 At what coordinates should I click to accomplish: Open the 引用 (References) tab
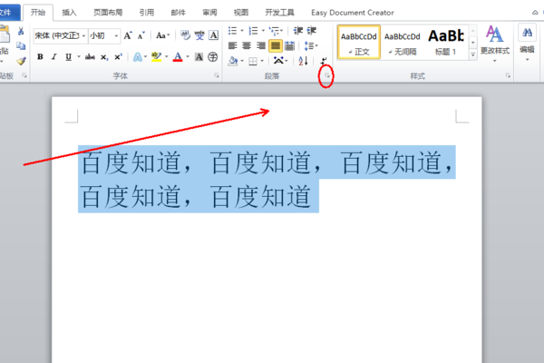(146, 13)
